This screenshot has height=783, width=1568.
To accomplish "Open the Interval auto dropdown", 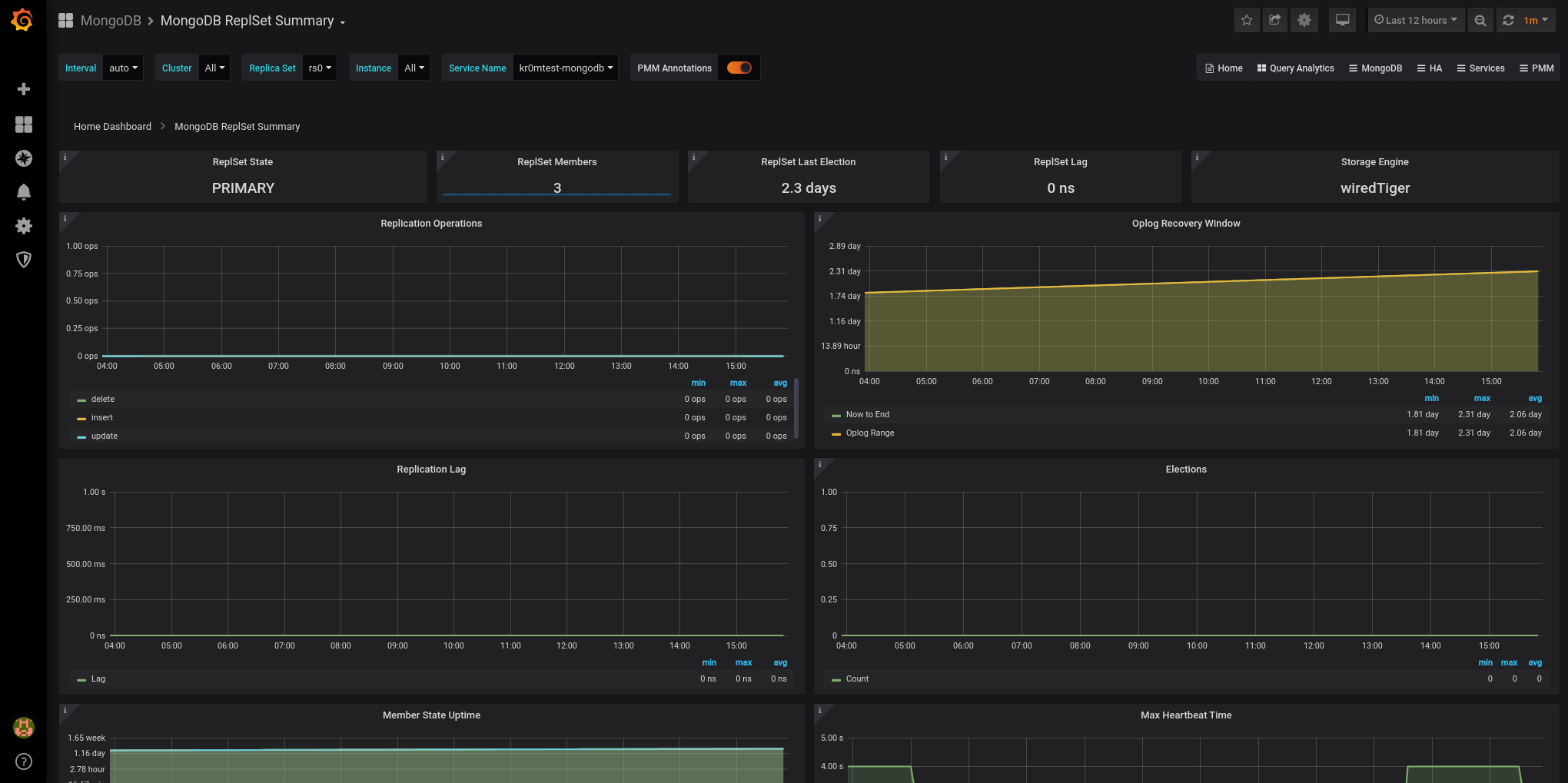I will click(x=123, y=68).
